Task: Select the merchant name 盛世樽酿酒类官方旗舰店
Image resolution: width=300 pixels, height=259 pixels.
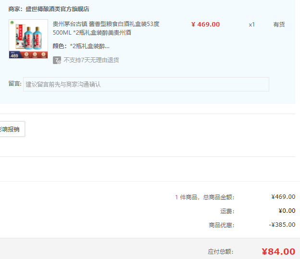Action: [57, 9]
